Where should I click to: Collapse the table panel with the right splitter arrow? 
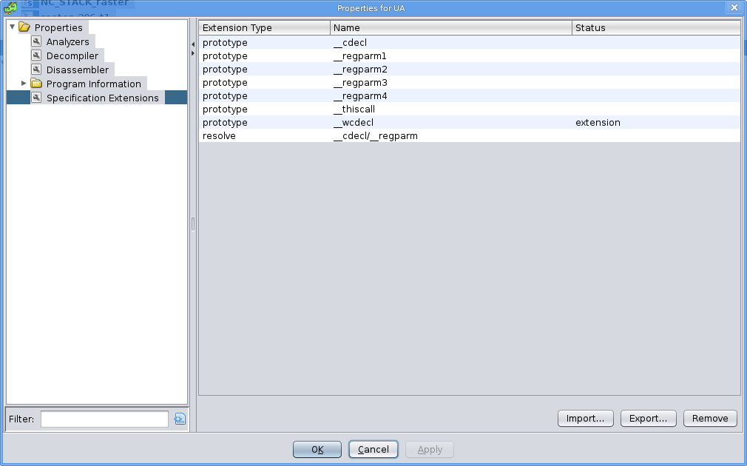tap(193, 53)
